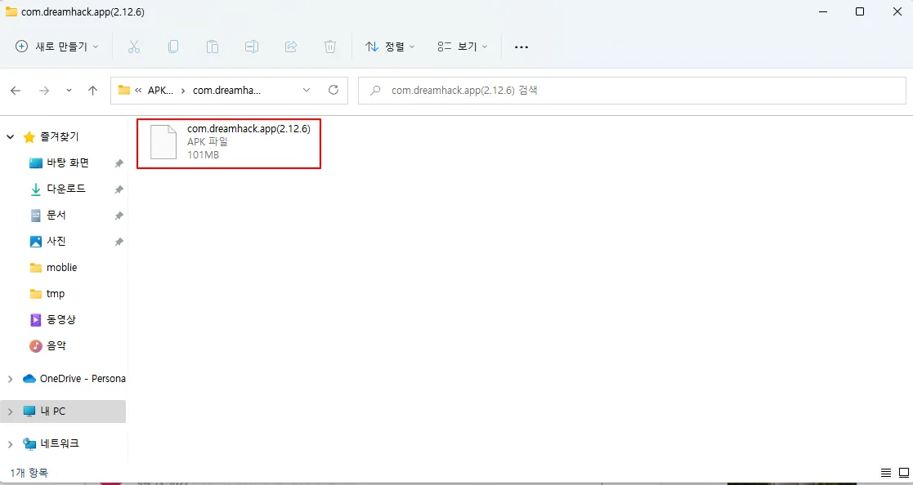The height and width of the screenshot is (485, 913).
Task: Close the explorer window
Action: 897,11
